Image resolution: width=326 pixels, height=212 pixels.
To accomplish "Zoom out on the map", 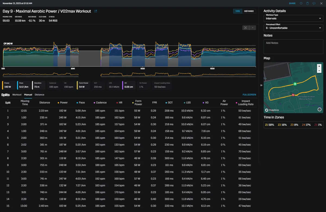I will click(319, 70).
